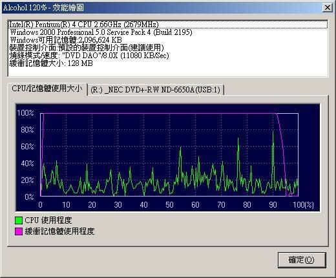Viewport: 336px width, 278px height.
Task: Click the 90 mark on the horizontal axis
Action: coord(273,204)
